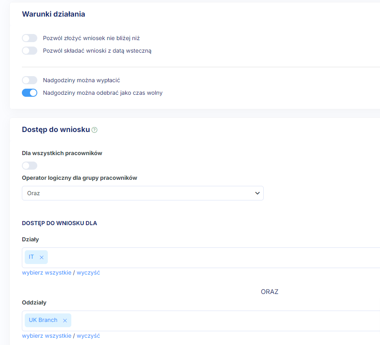The height and width of the screenshot is (345, 380).
Task: Click the Nadgodziny można wypłacić label text
Action: click(81, 80)
